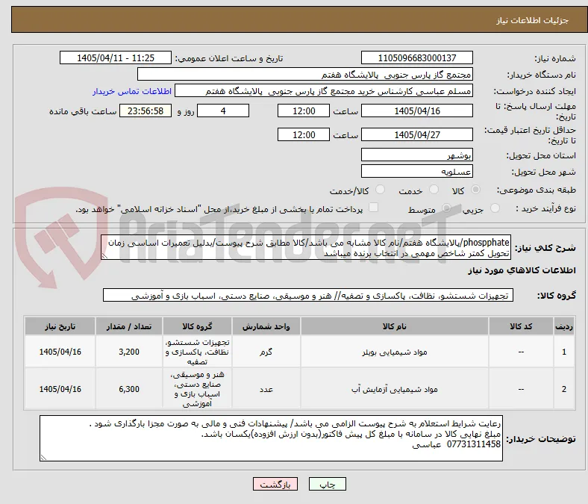This screenshot has height=504, width=588.
Task: Click date cell in boiler chemicals row
Action: pyautogui.click(x=60, y=352)
